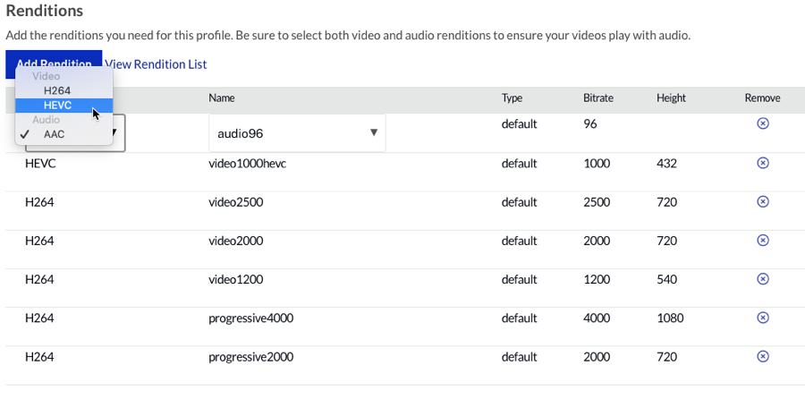Image resolution: width=805 pixels, height=399 pixels.
Task: Remove the audio96 rendition
Action: [x=762, y=123]
